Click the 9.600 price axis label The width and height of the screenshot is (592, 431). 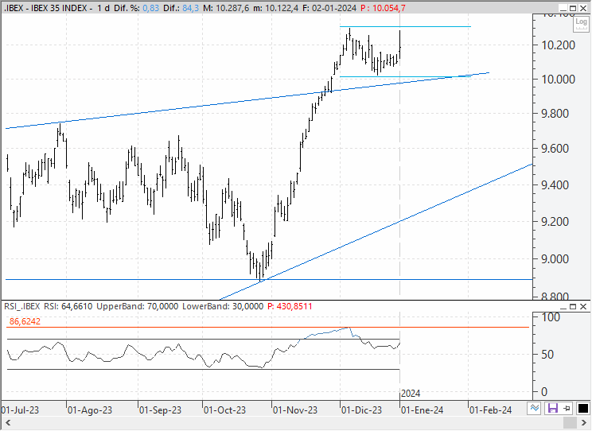pyautogui.click(x=555, y=149)
